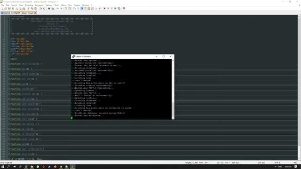Click the last plugin icon on the toolbar

[x=124, y=8]
